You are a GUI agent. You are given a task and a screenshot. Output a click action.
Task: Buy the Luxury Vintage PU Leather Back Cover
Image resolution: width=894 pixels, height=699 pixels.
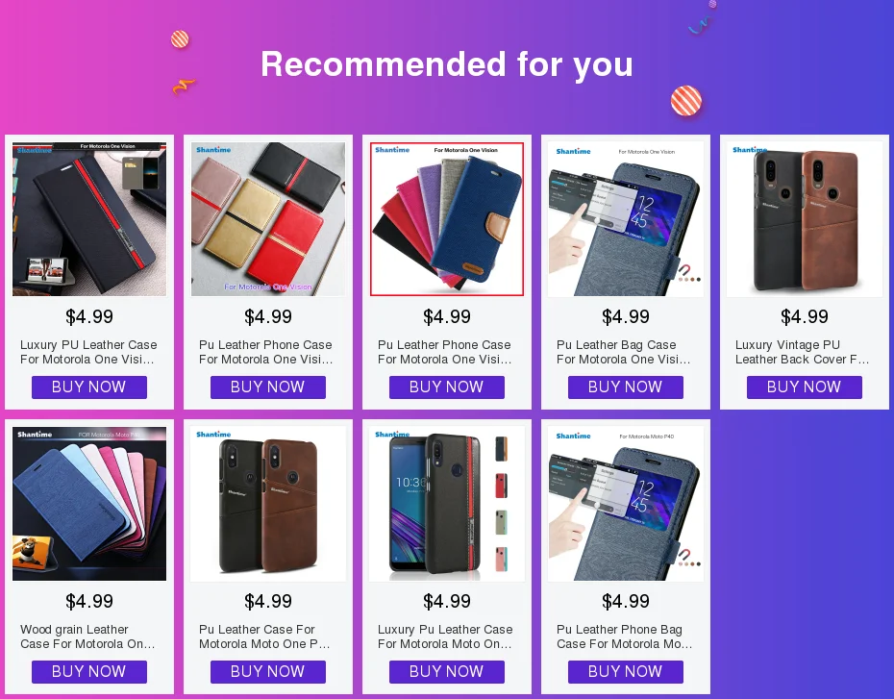(x=805, y=387)
